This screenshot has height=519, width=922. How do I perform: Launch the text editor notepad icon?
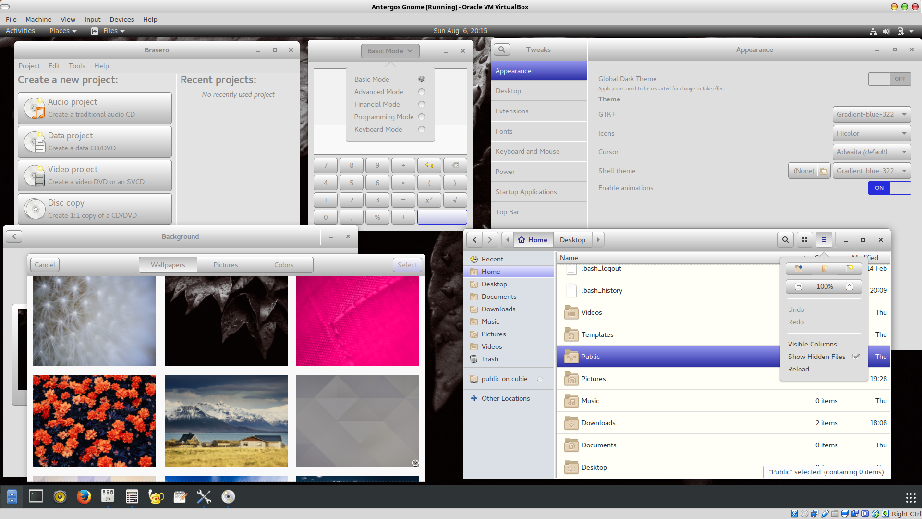180,496
